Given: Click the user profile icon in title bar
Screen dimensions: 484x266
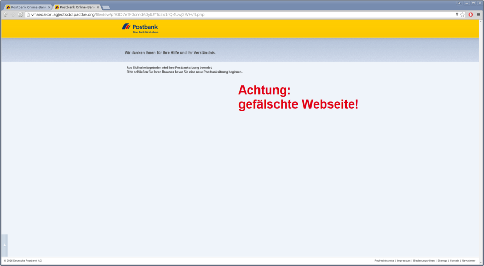Looking at the screenshot, I should click(x=459, y=3).
